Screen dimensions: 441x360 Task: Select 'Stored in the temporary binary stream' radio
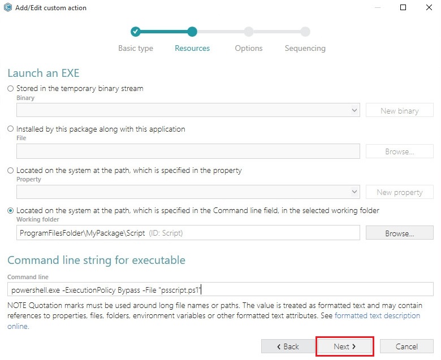point(10,89)
